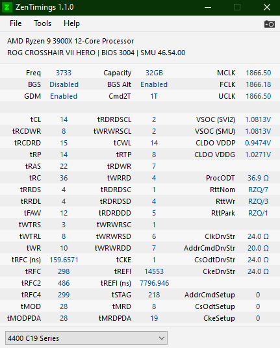Click the disabled maximize button
The image size is (280, 348).
(237, 7)
